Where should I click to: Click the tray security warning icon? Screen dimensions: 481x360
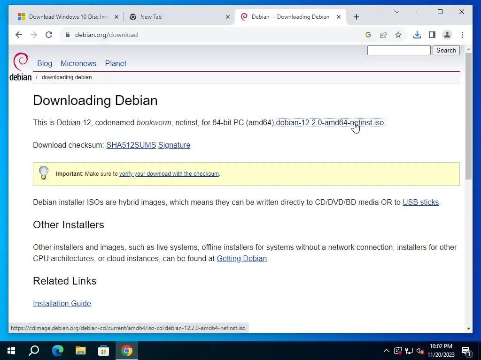[x=398, y=351]
